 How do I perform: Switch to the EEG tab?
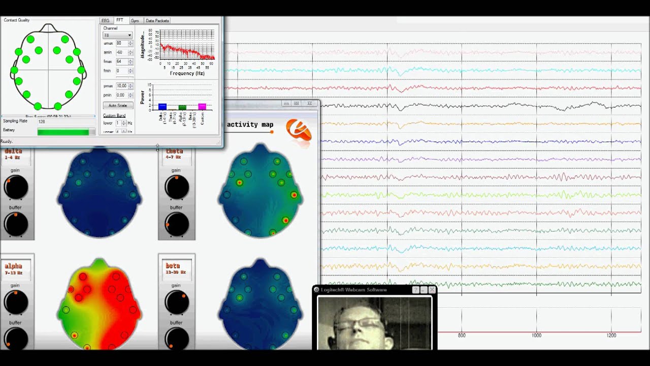tap(106, 21)
